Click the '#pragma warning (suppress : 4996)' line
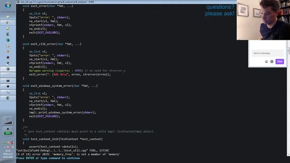This screenshot has height=163, width=290. [x=77, y=71]
